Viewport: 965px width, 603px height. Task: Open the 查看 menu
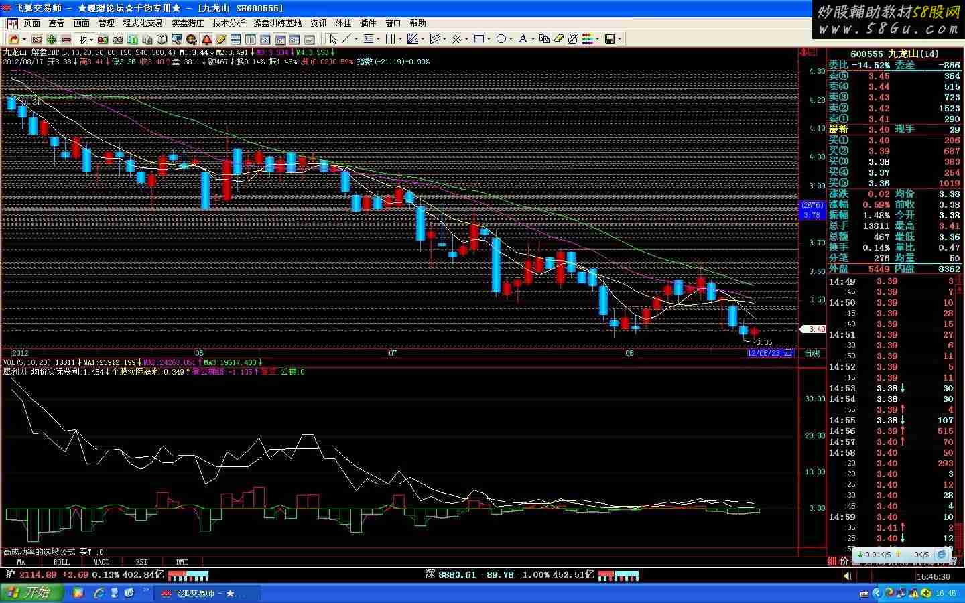click(x=57, y=23)
